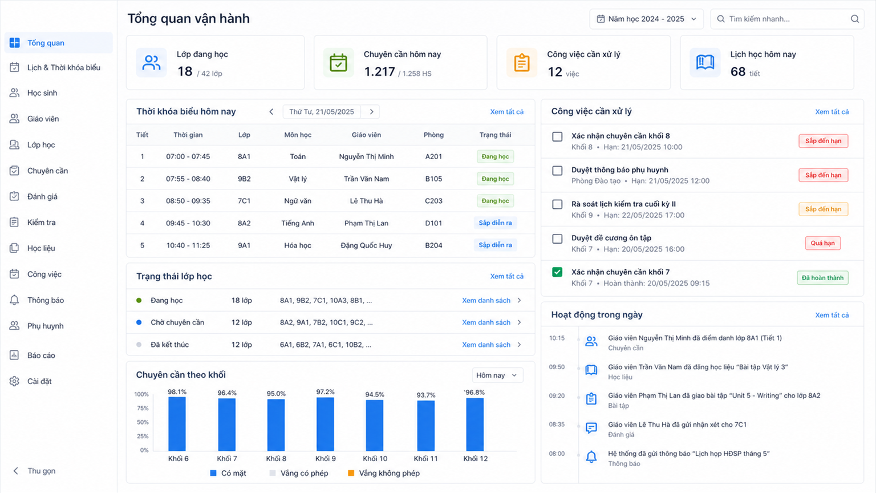Uncheck the Xác nhận chuyên cần khối 7 task

(x=557, y=272)
